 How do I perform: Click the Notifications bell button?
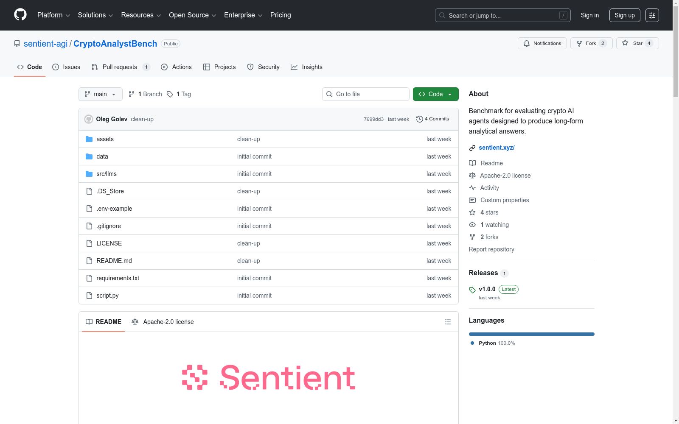coord(542,43)
